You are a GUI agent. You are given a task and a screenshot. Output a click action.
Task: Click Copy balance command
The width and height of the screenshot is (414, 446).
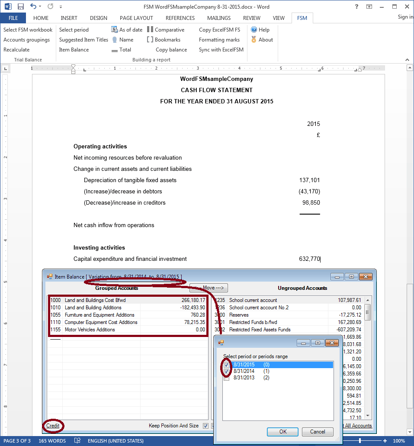171,49
